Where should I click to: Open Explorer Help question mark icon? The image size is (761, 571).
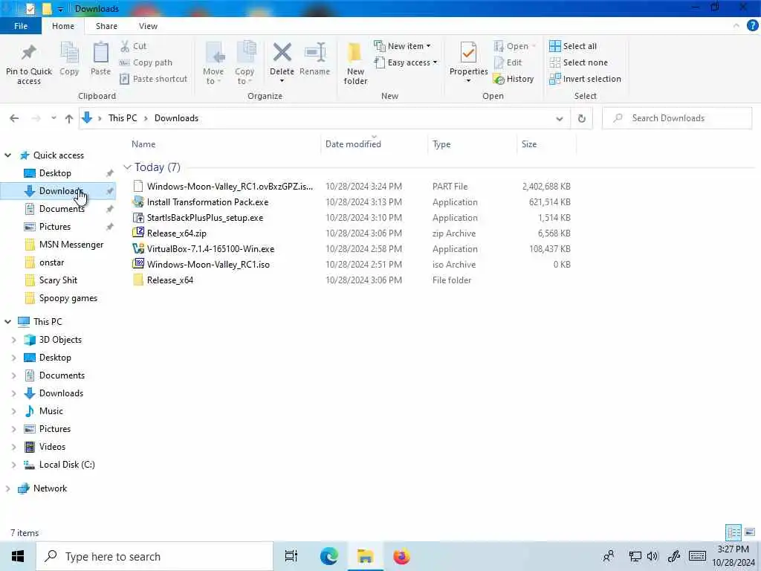(752, 26)
